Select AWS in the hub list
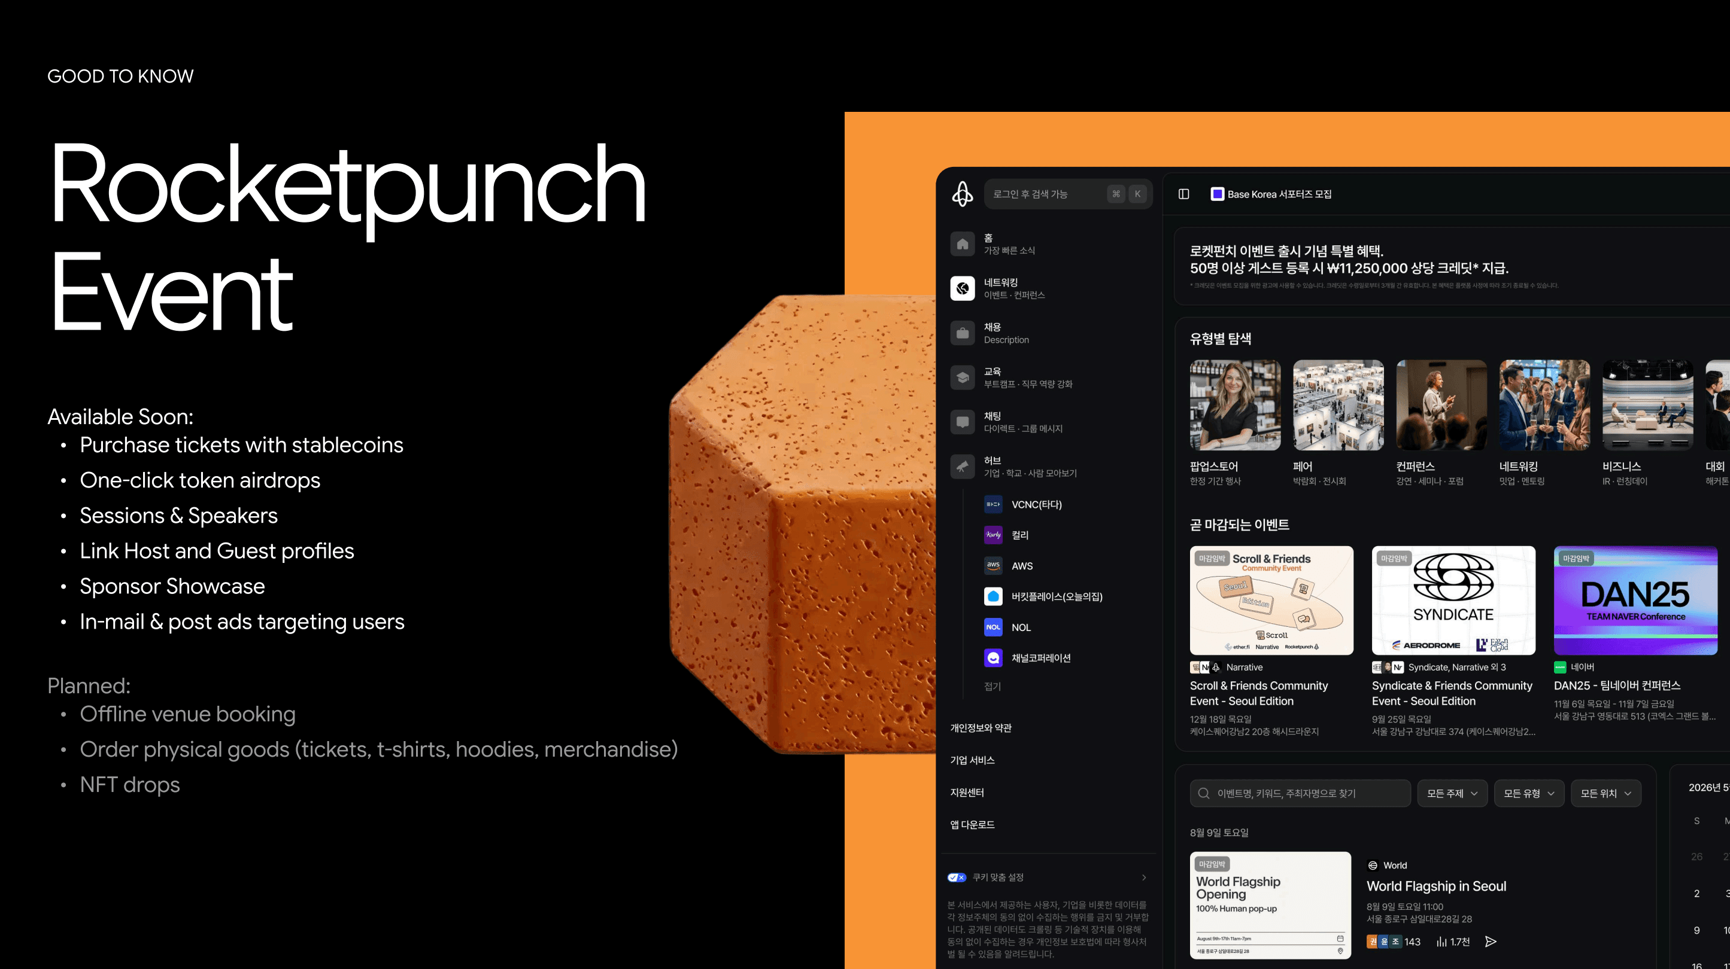This screenshot has height=969, width=1730. [x=1021, y=566]
